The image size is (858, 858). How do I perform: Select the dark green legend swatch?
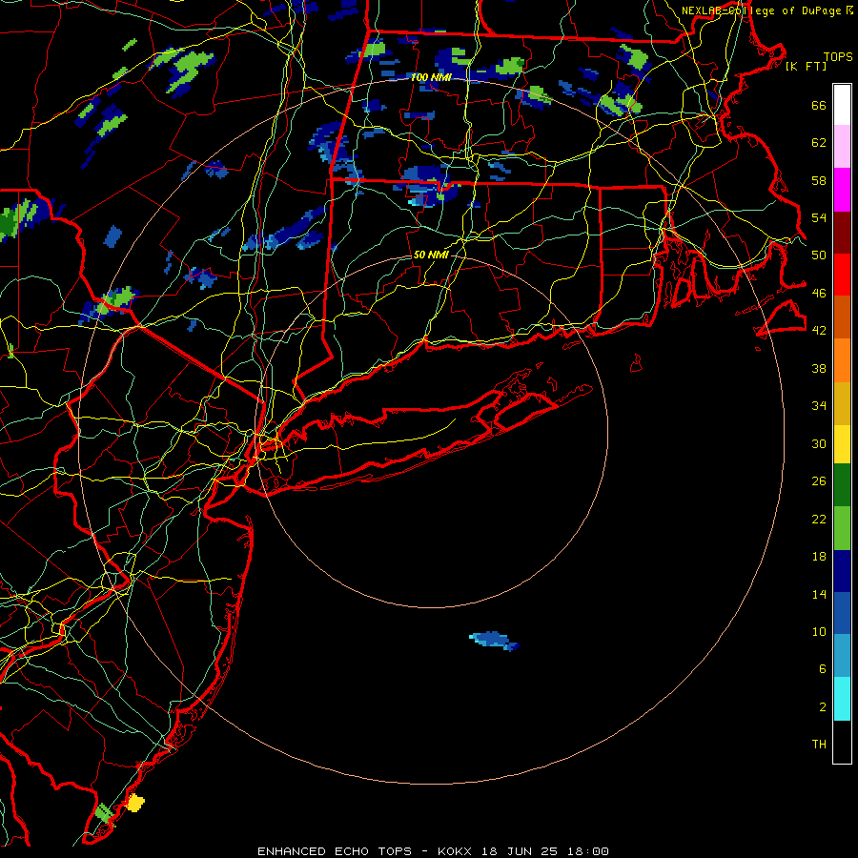pyautogui.click(x=842, y=485)
